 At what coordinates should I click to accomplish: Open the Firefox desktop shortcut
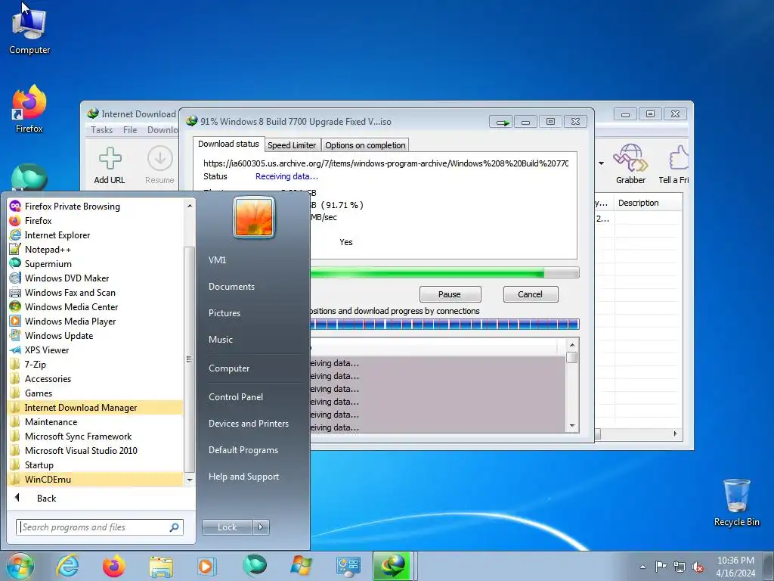(x=29, y=110)
